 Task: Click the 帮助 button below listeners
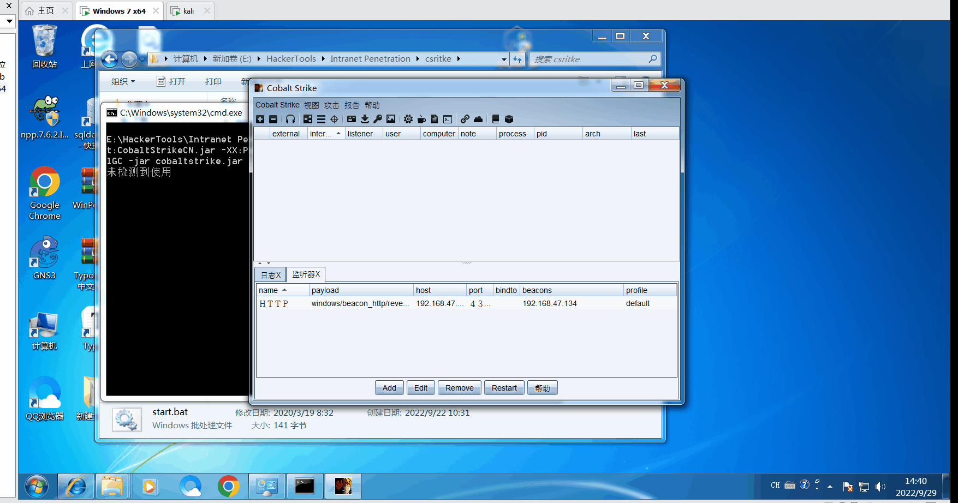(543, 388)
